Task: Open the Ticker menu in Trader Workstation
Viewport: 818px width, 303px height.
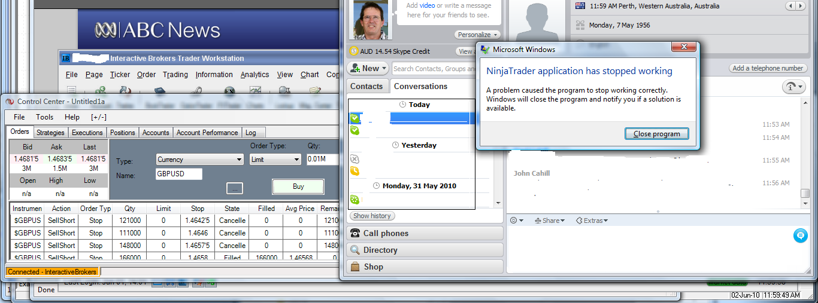Action: [x=120, y=75]
